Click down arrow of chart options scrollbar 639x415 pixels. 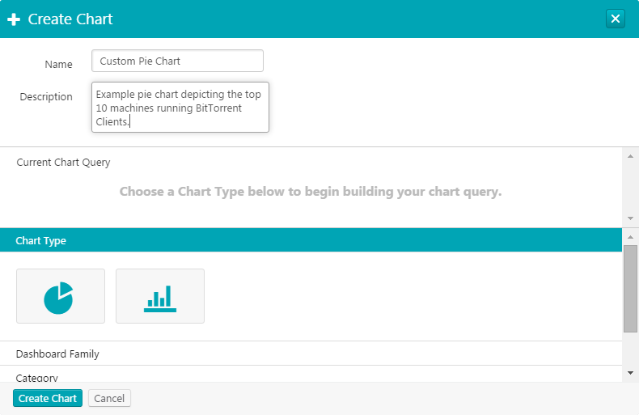point(630,372)
